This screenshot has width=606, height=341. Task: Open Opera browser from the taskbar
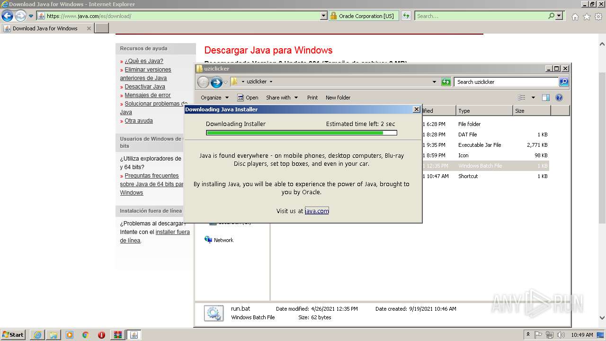[101, 335]
